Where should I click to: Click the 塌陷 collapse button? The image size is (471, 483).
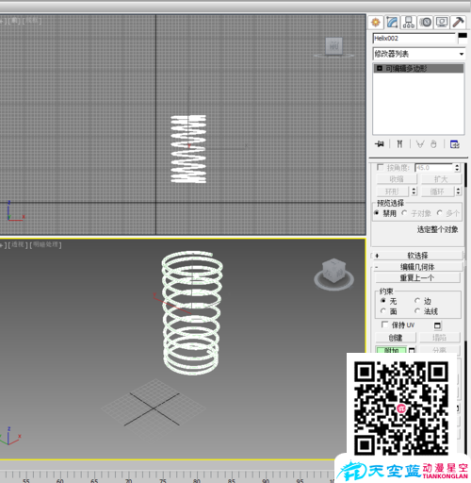pos(440,338)
